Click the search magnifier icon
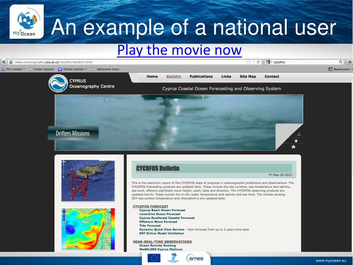The width and height of the screenshot is (353, 265). (341, 62)
